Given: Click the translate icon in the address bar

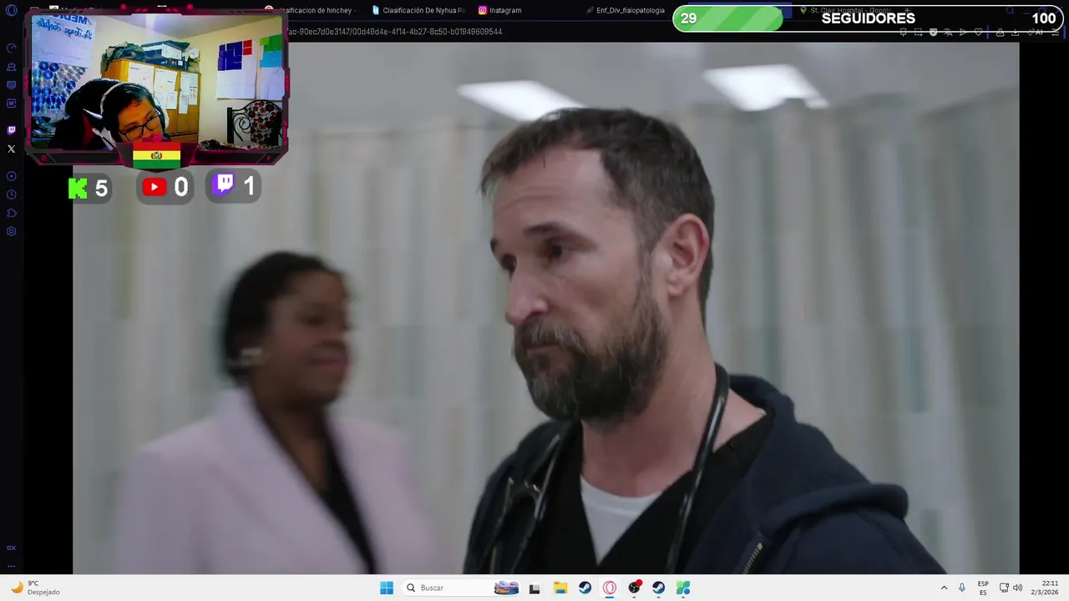Looking at the screenshot, I should tap(948, 32).
